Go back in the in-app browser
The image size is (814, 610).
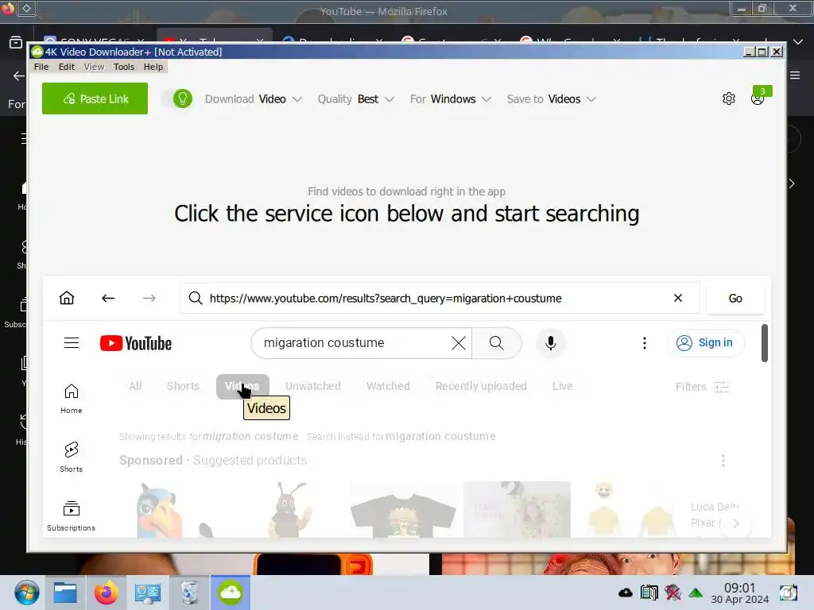(108, 299)
